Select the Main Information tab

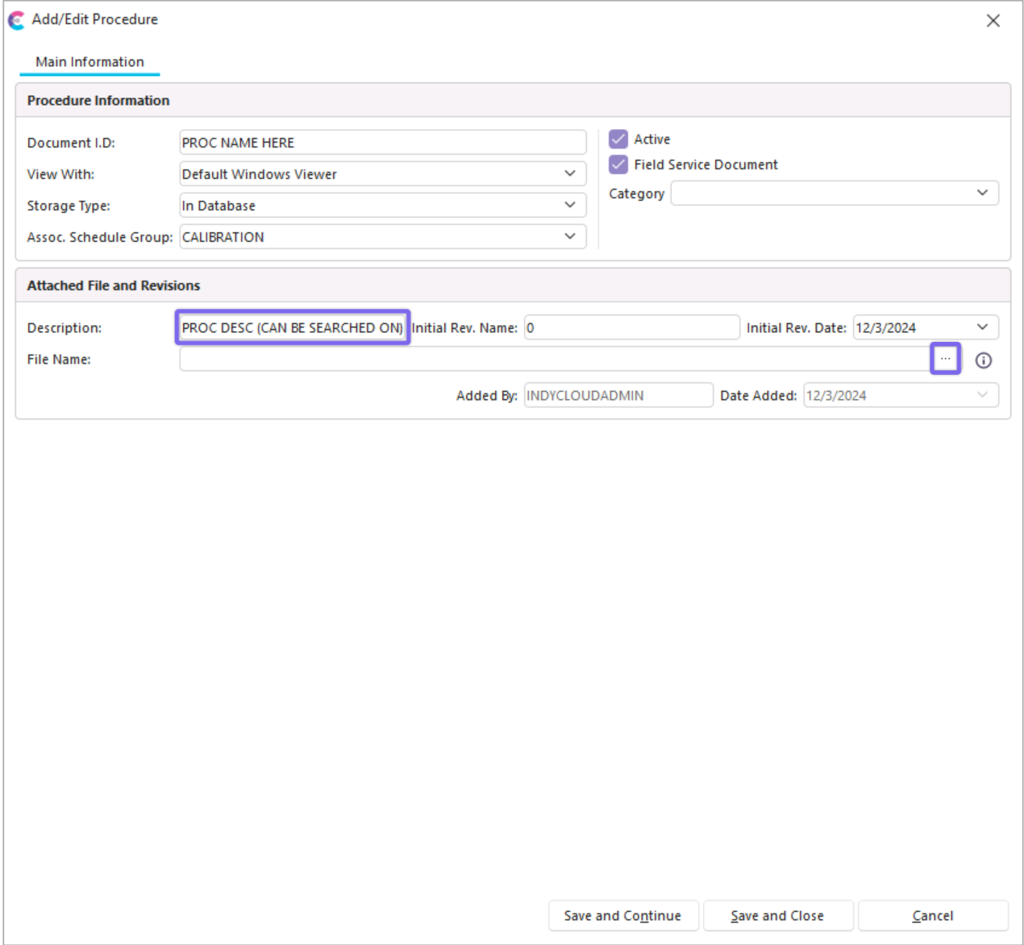click(89, 62)
